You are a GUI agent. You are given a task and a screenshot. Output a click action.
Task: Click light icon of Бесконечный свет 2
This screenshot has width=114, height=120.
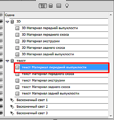pyautogui.click(x=12, y=107)
